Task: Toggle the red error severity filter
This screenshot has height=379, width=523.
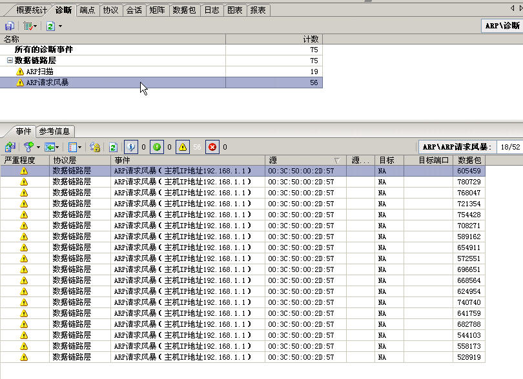Action: click(212, 147)
